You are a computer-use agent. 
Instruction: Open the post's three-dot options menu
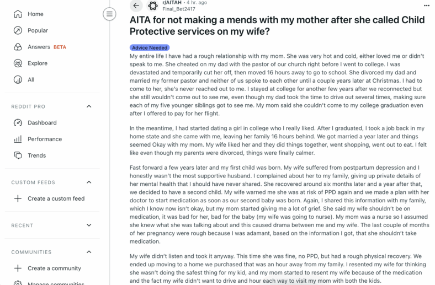[427, 6]
